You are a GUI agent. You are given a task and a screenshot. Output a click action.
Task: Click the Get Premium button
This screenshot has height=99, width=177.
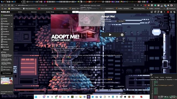[7, 73]
